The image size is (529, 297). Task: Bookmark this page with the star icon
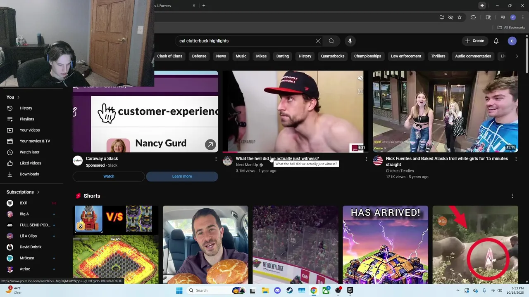[460, 17]
